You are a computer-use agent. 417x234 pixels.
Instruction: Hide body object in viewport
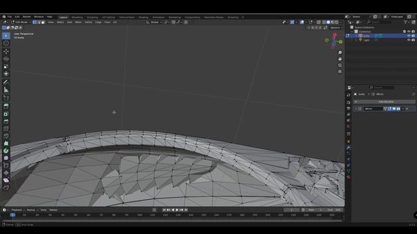409,36
